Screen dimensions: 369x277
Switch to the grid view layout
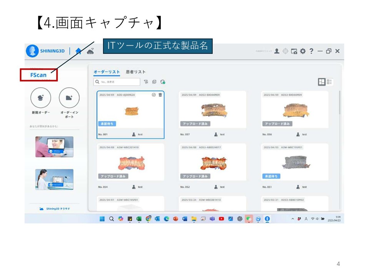click(322, 82)
